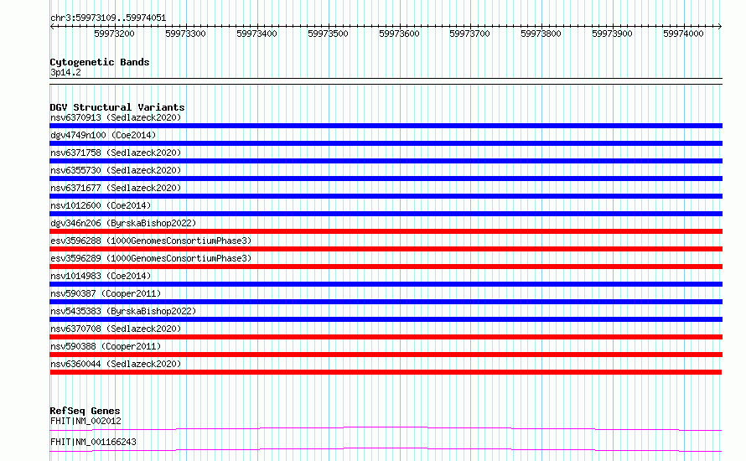The width and height of the screenshot is (746, 461).
Task: Click ruler position 59973300
Action: 185,34
